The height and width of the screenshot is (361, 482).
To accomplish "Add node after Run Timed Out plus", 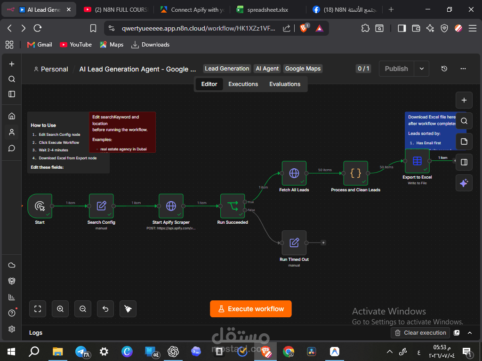I will tap(323, 243).
